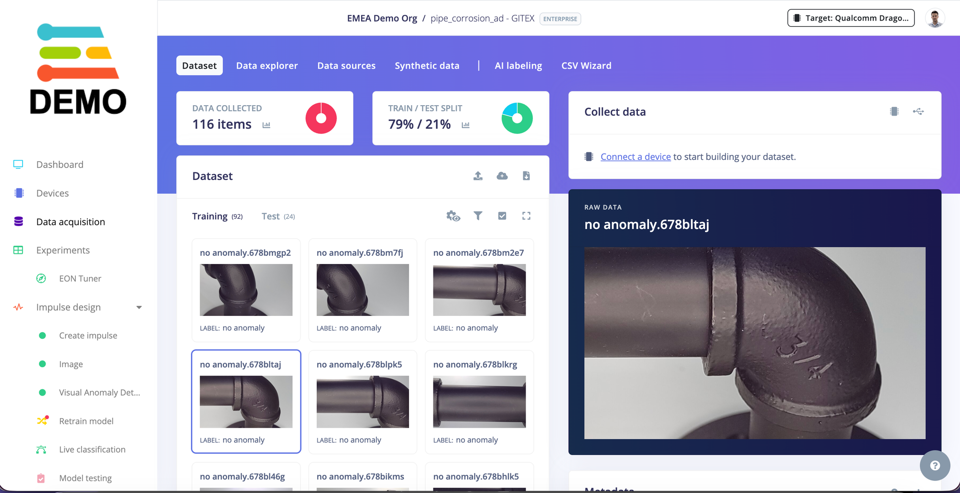Go to Retrain model
Image resolution: width=960 pixels, height=493 pixels.
click(86, 421)
